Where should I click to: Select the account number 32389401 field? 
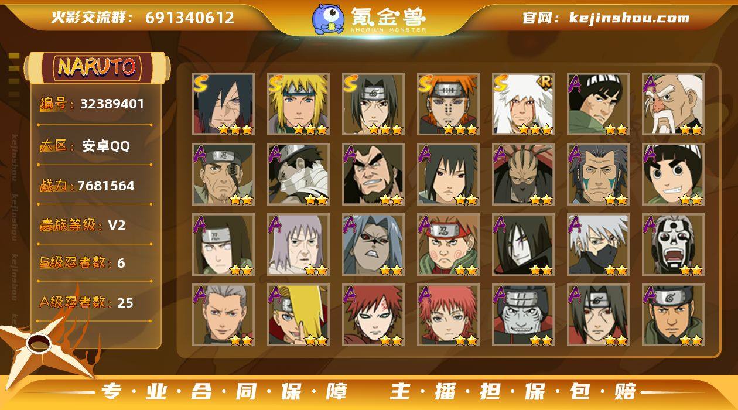point(112,104)
